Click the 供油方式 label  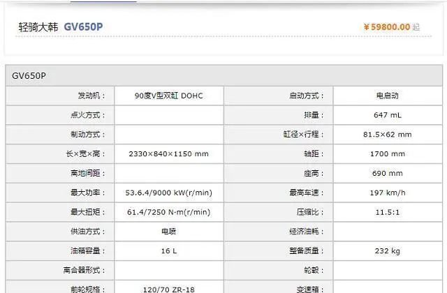click(x=88, y=231)
